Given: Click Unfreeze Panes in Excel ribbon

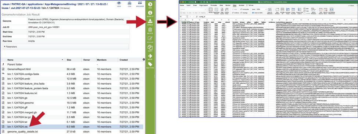Looking at the screenshot, I should click(x=288, y=11).
